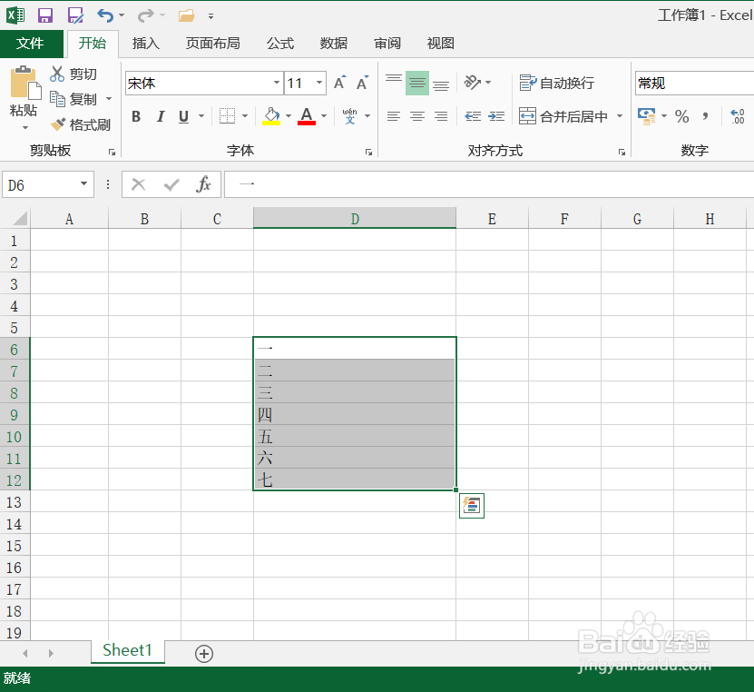Screen dimensions: 754x692
Task: Click the Save icon in quick access toolbar
Action: click(x=45, y=15)
